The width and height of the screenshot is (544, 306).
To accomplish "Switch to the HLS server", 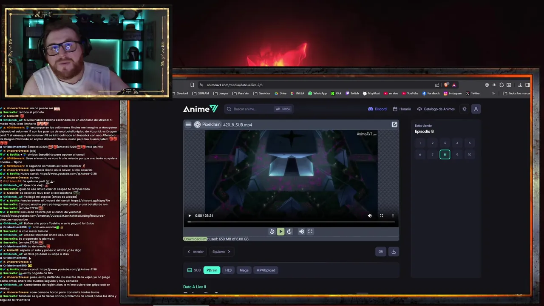I will [228, 270].
